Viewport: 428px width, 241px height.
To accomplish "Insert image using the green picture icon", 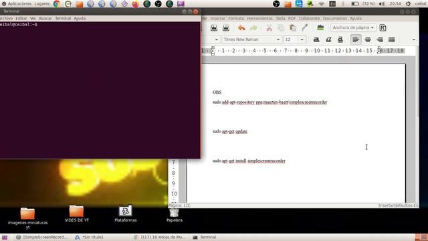I will (320, 27).
